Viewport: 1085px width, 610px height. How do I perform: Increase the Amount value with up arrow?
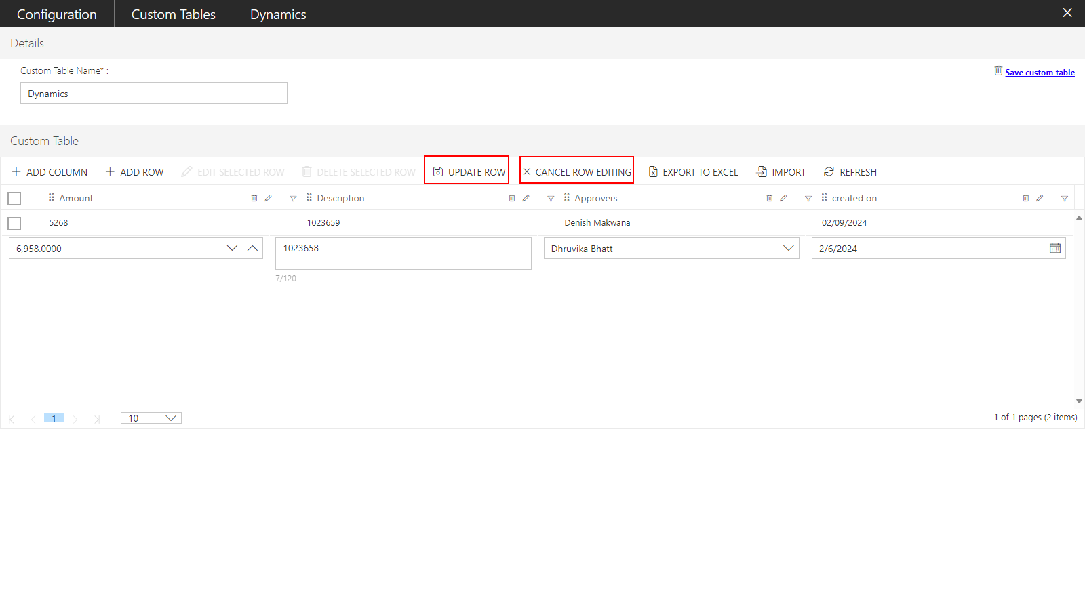coord(252,248)
